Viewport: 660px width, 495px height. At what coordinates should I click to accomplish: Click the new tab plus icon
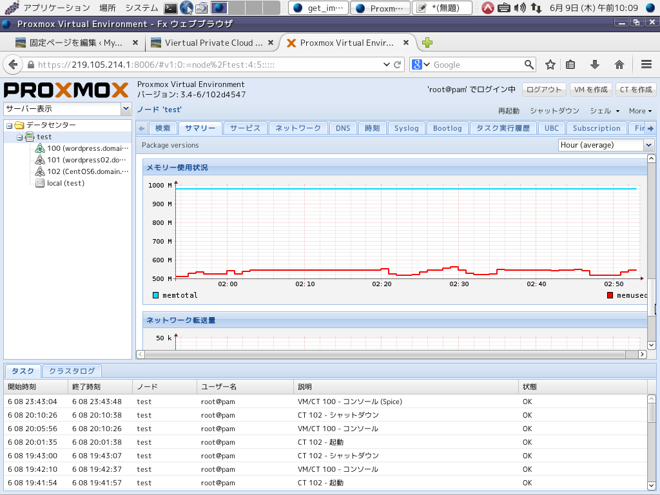click(427, 43)
